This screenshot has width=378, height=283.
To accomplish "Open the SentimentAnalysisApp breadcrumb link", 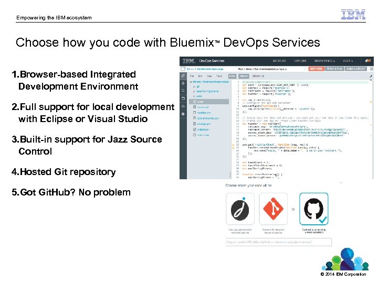I will point(210,69).
